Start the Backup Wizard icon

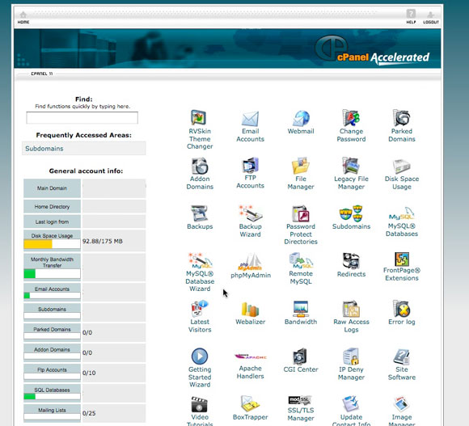[250, 213]
